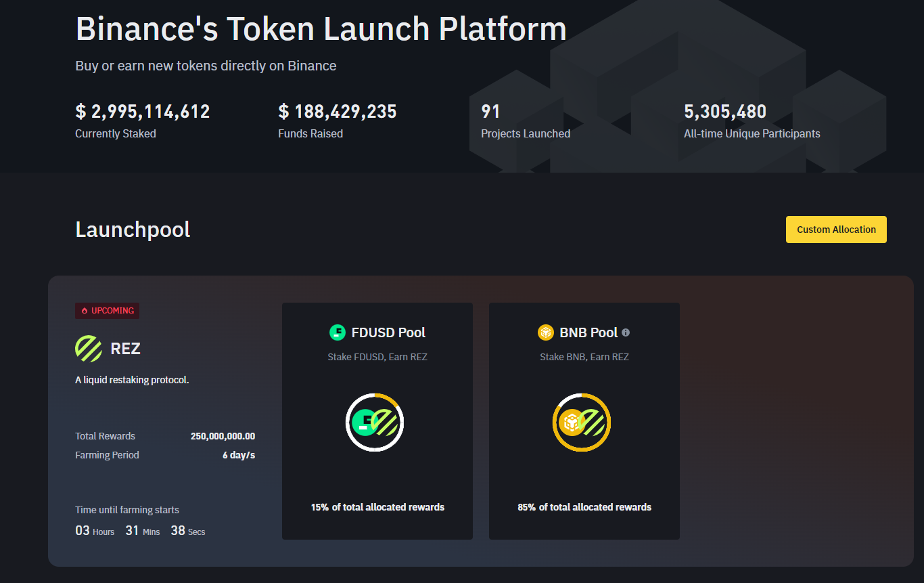Viewport: 924px width, 583px height.
Task: Click the Funds Raised dollar amount
Action: [338, 112]
